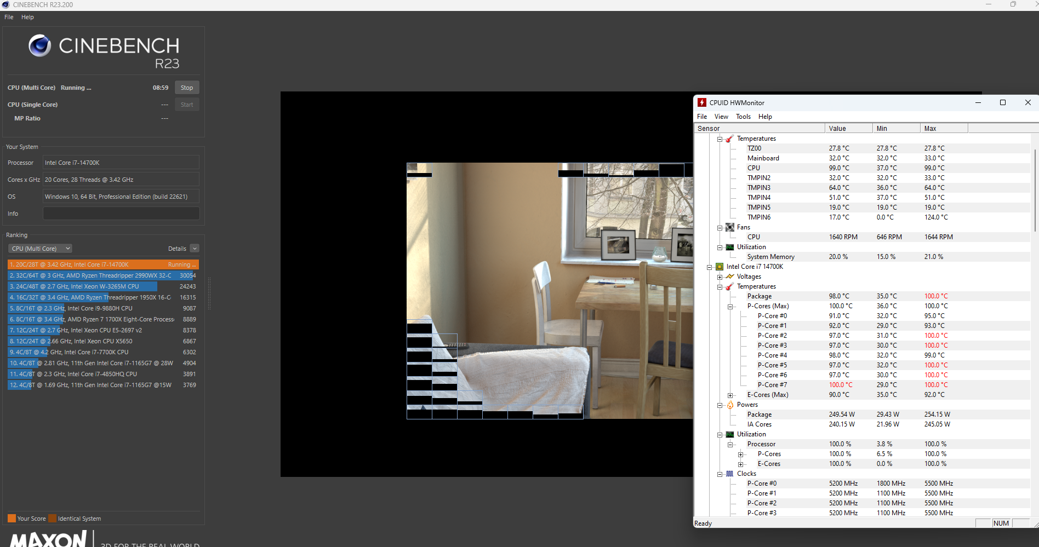
Task: Click the disabled Single Core Start button
Action: pyautogui.click(x=187, y=105)
